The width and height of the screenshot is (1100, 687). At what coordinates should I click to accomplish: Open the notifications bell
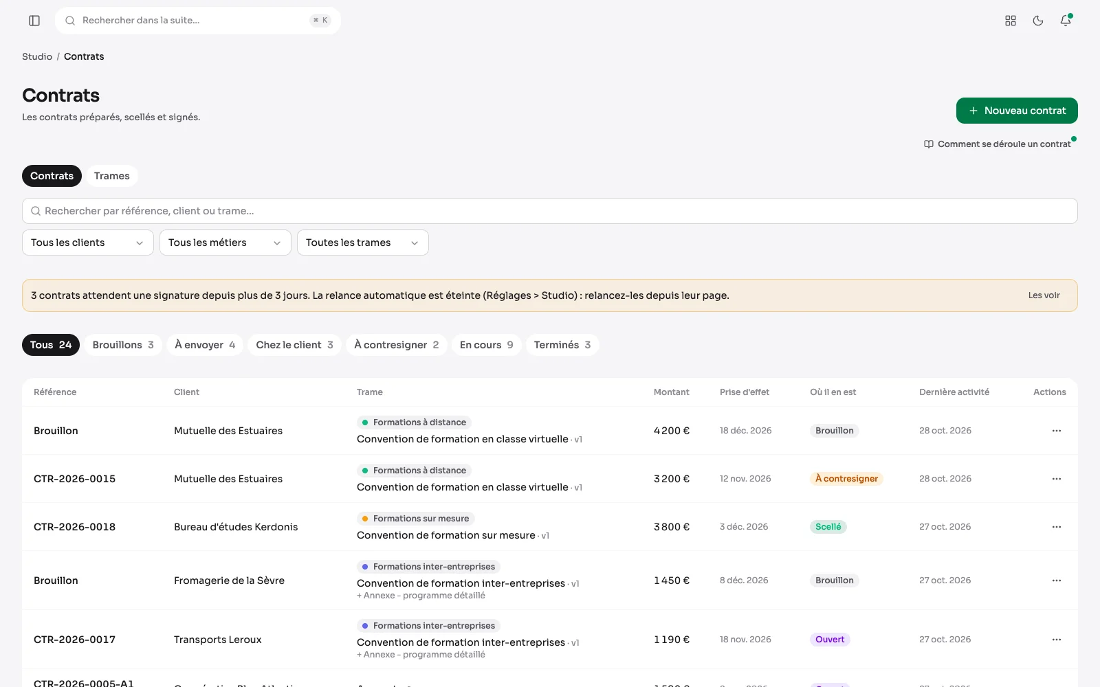click(x=1066, y=21)
